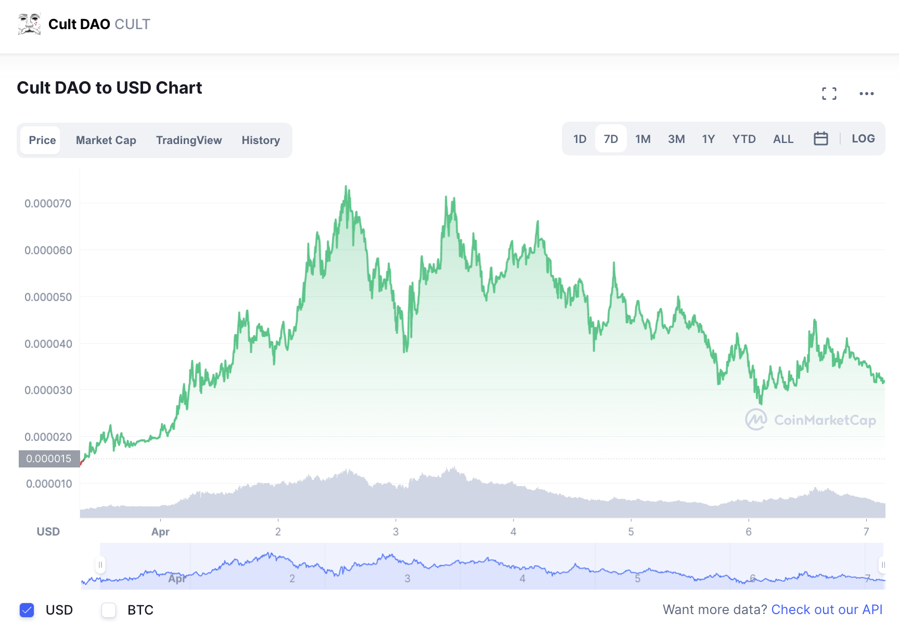Viewport: 899px width, 625px height.
Task: Click the Cult DAO logo icon
Action: tap(29, 24)
